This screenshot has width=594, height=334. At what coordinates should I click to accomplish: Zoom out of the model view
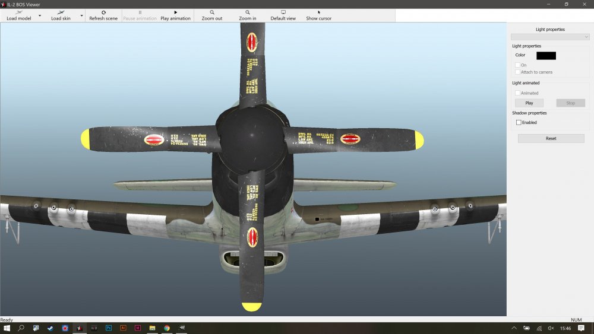coord(211,15)
